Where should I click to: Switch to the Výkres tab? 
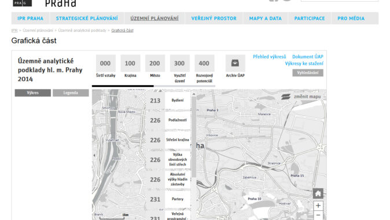[x=33, y=93]
